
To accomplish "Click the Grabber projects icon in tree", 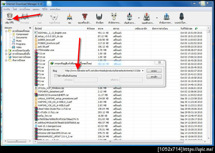I will click(10, 57).
